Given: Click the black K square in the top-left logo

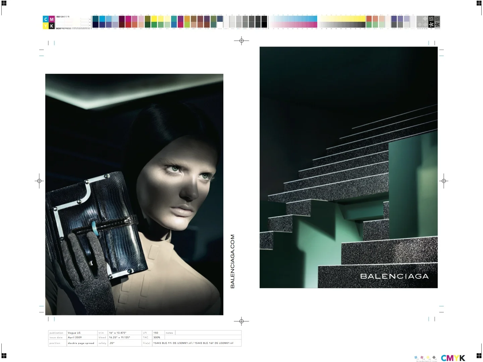Looking at the screenshot, I should (52, 26).
